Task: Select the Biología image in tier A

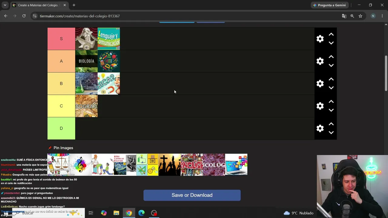Action: [x=86, y=61]
